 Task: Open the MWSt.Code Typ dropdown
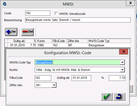pyautogui.click(x=123, y=62)
